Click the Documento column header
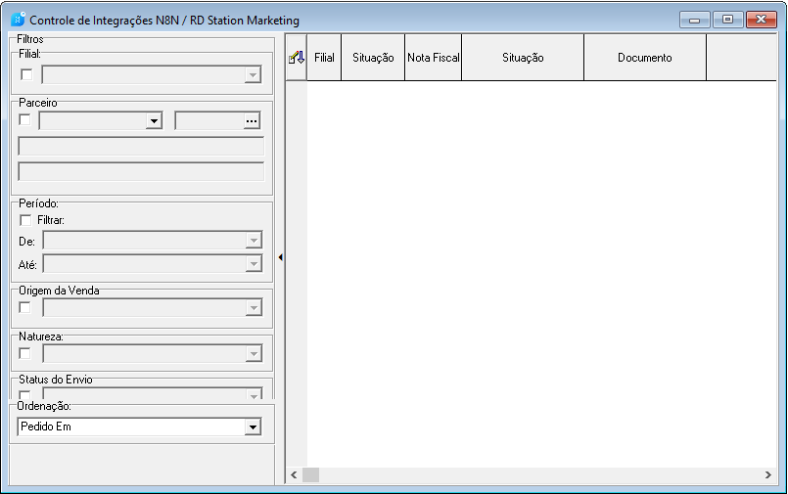Screen dimensions: 788x494 [x=645, y=58]
